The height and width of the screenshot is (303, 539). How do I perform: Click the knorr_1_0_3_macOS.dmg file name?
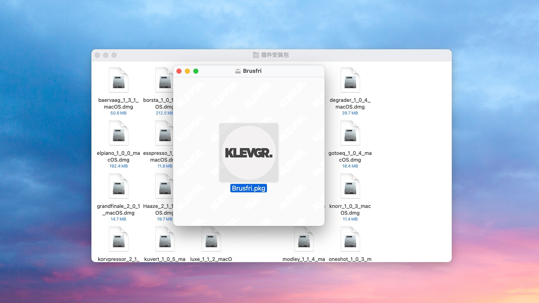350,210
